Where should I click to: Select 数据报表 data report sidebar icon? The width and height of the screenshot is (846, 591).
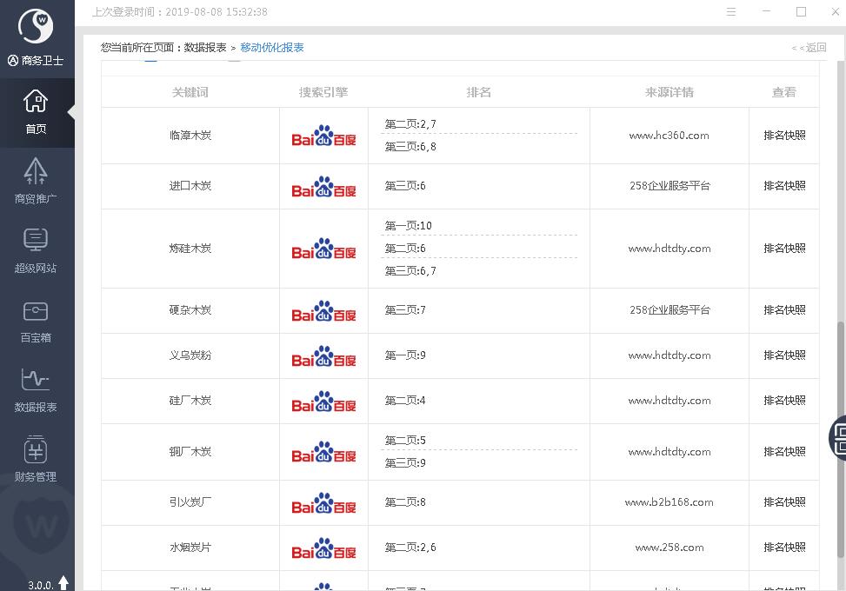pos(36,389)
